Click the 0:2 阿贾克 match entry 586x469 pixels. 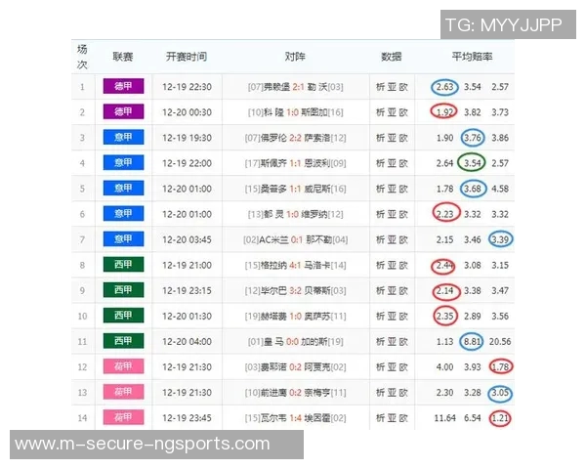click(x=295, y=367)
